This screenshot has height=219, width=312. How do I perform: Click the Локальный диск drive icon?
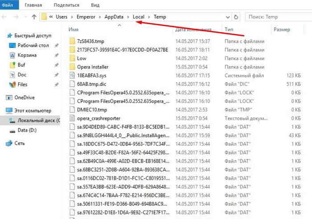point(12,120)
